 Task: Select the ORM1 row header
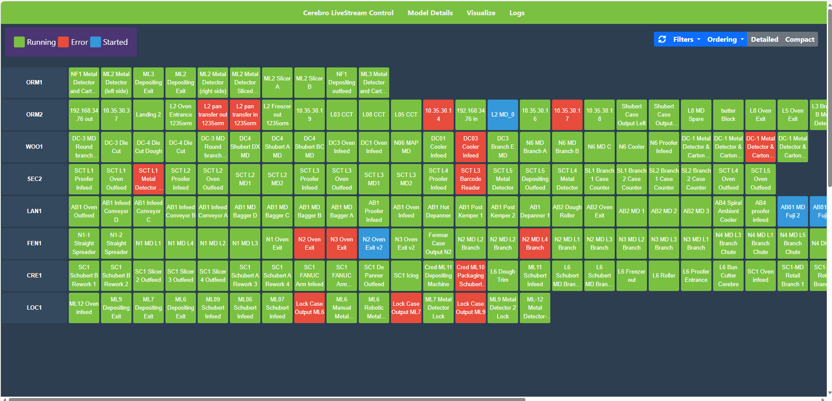[x=34, y=83]
